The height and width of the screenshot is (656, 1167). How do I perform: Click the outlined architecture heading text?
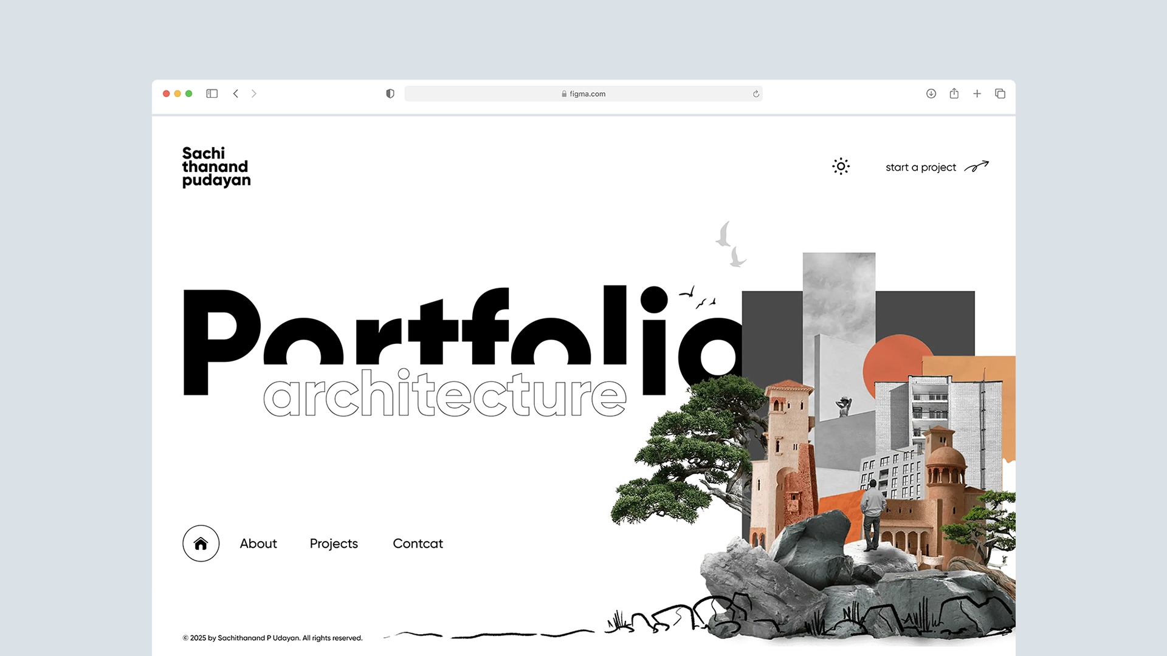[444, 395]
